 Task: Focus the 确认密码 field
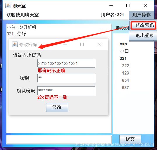pyautogui.click(x=66, y=91)
